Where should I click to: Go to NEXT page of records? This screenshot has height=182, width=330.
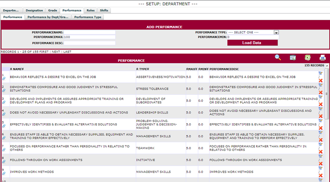56,51
